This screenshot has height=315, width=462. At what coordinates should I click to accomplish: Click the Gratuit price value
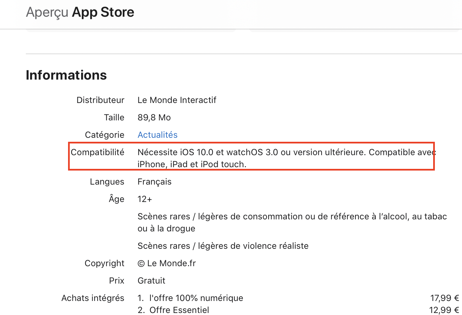click(152, 281)
